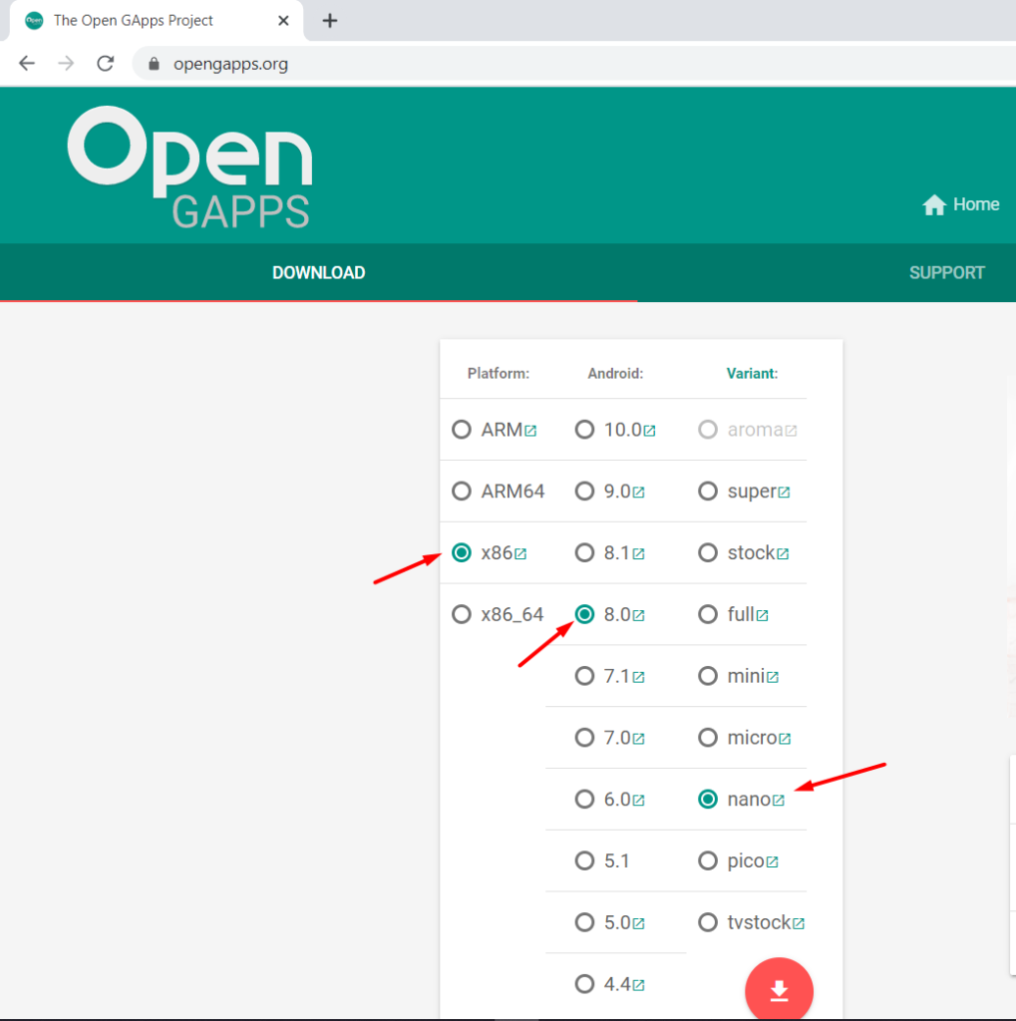Open a new tab with the plus icon
Image resolution: width=1016 pixels, height=1021 pixels.
coord(330,20)
